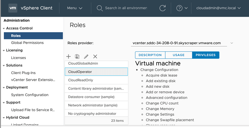
Task: Click the clone role icon
Action: (x=77, y=57)
